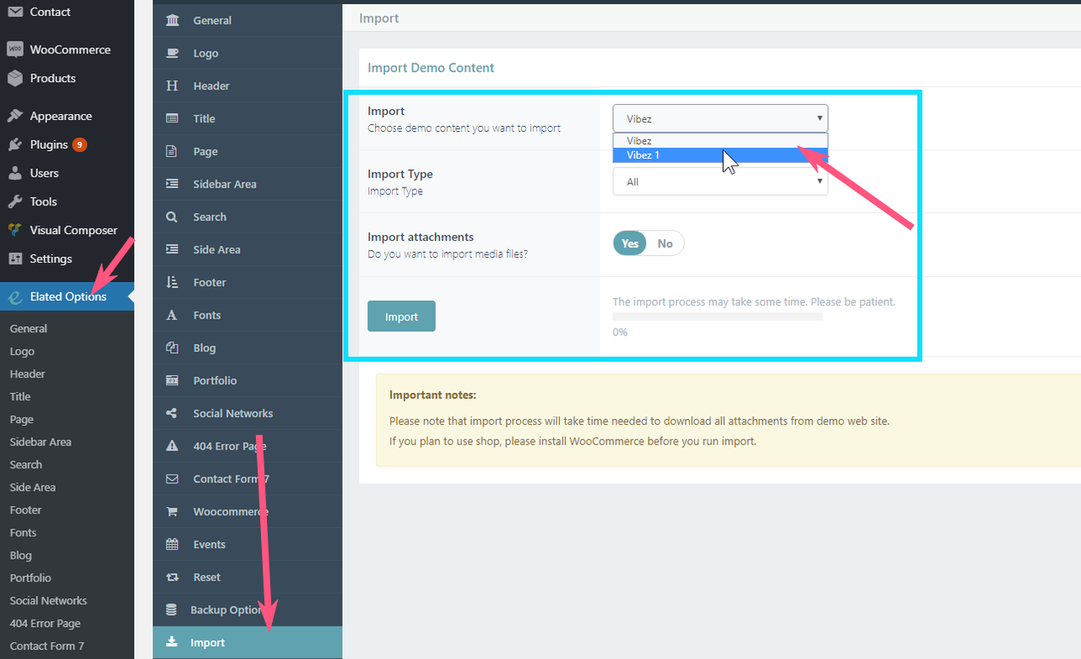The height and width of the screenshot is (659, 1081).
Task: Click the Search magnifier icon
Action: [172, 217]
